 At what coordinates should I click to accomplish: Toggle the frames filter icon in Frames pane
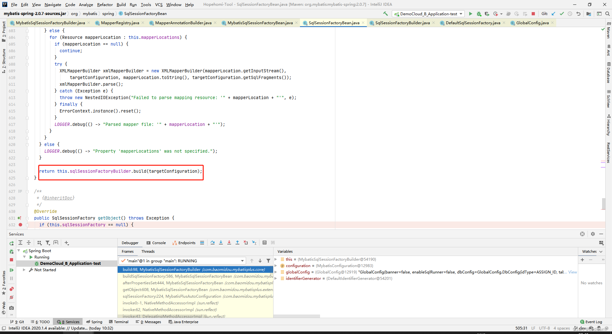coord(268,261)
